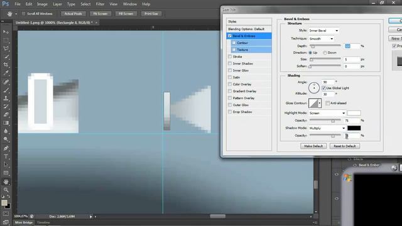Click the Reset to Default button
Image resolution: width=402 pixels, height=226 pixels.
point(345,146)
